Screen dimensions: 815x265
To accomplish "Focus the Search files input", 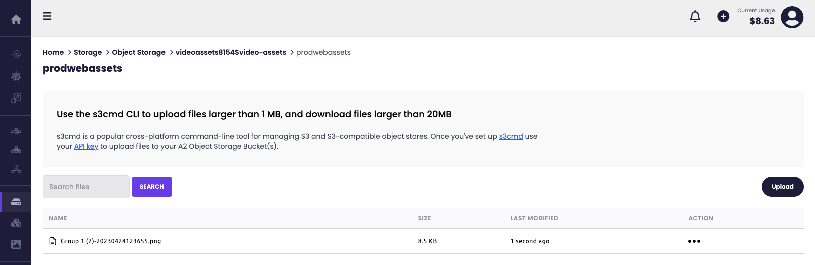I will point(86,187).
